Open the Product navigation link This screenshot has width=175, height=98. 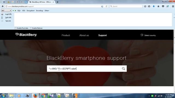coord(66,35)
